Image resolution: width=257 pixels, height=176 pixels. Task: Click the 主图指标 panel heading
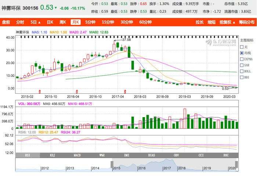[x=247, y=40]
